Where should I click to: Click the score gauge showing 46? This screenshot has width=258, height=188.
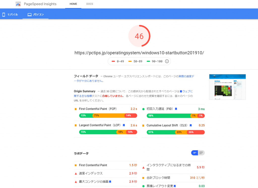point(139,36)
